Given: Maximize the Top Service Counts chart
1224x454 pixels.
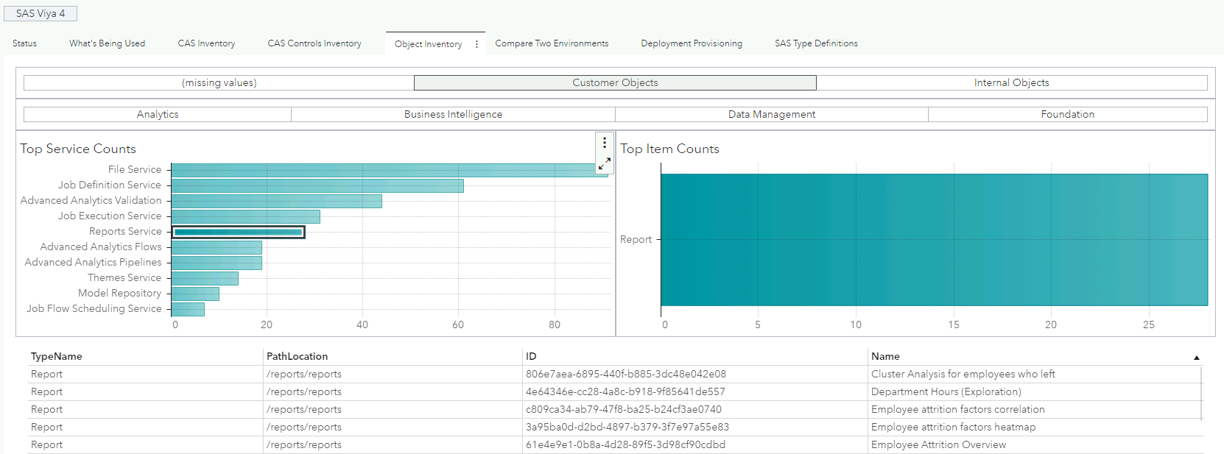Looking at the screenshot, I should click(605, 163).
